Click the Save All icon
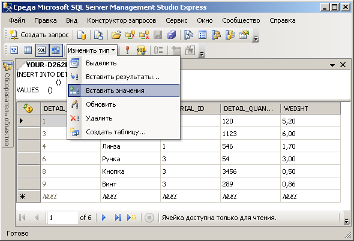This screenshot has height=241, width=354. pos(172,35)
